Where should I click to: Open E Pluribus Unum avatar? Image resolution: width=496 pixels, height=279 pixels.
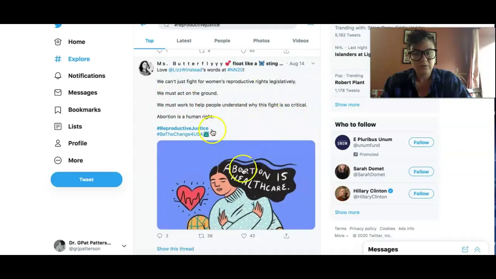coord(343,143)
